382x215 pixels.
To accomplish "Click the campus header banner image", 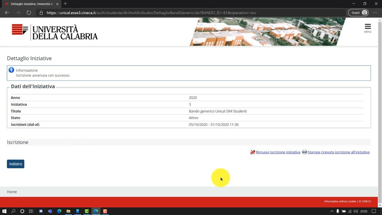I will (x=268, y=32).
